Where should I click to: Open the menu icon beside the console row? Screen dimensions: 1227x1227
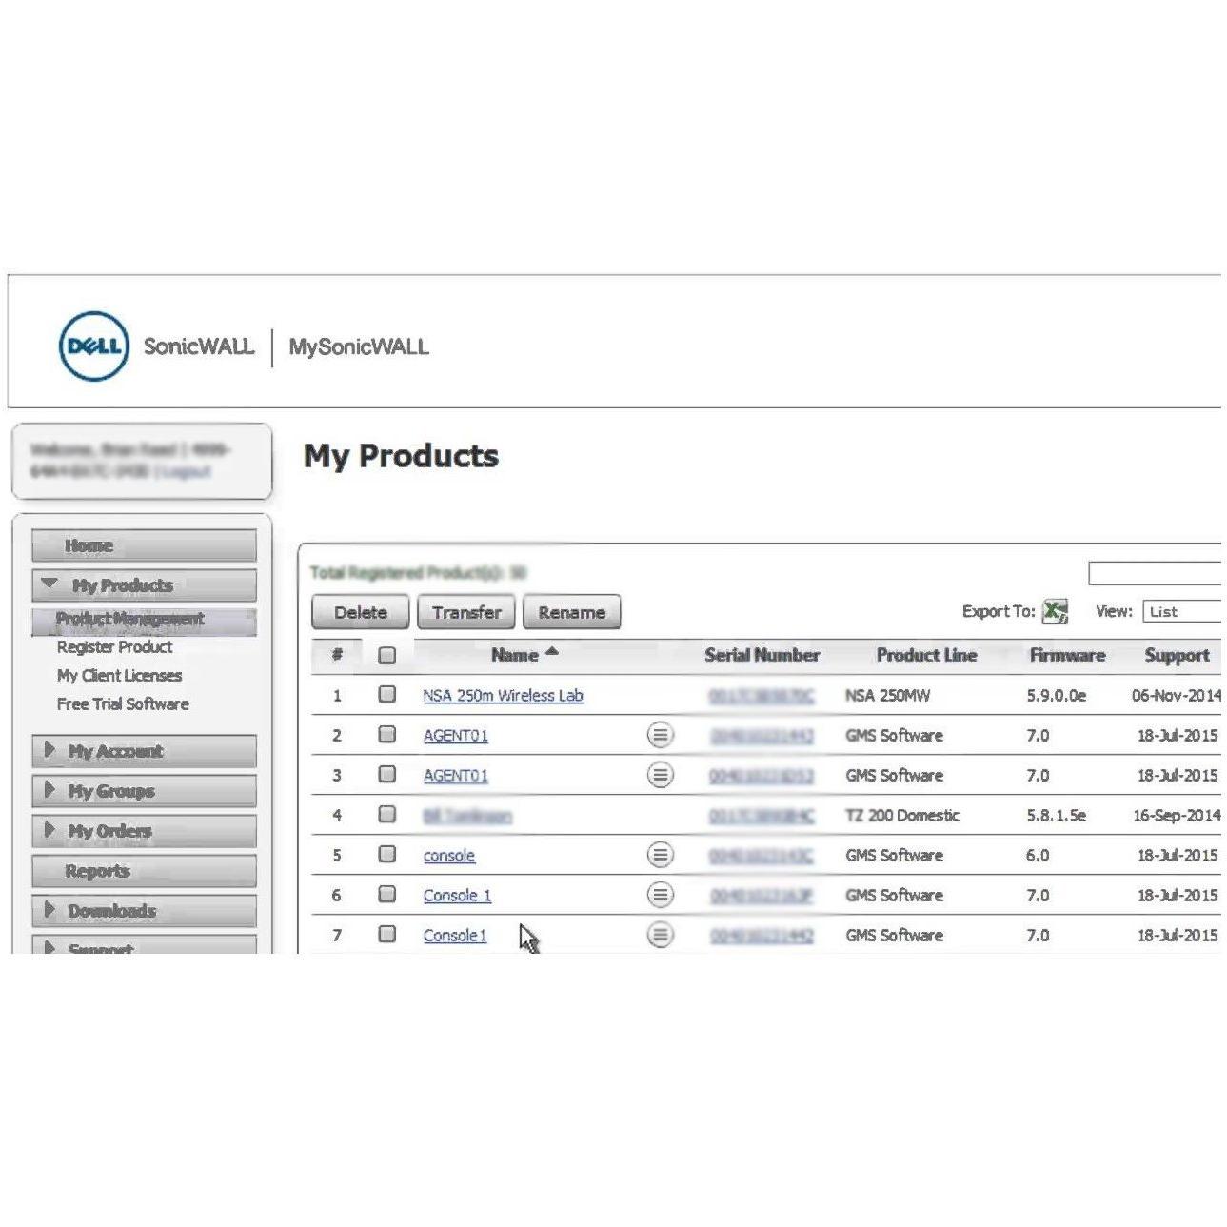click(x=660, y=855)
